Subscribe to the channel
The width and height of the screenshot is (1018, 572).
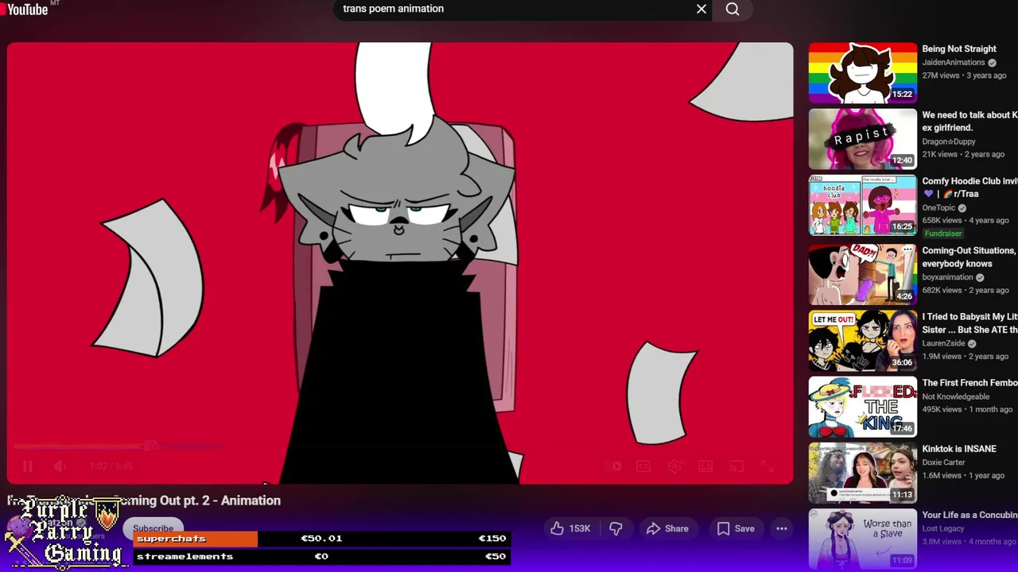pyautogui.click(x=153, y=528)
